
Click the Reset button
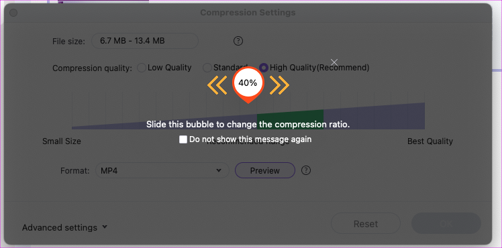(366, 223)
